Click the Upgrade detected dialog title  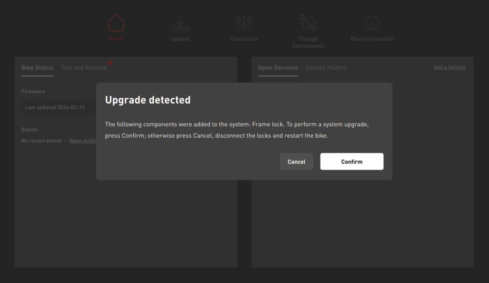click(148, 100)
